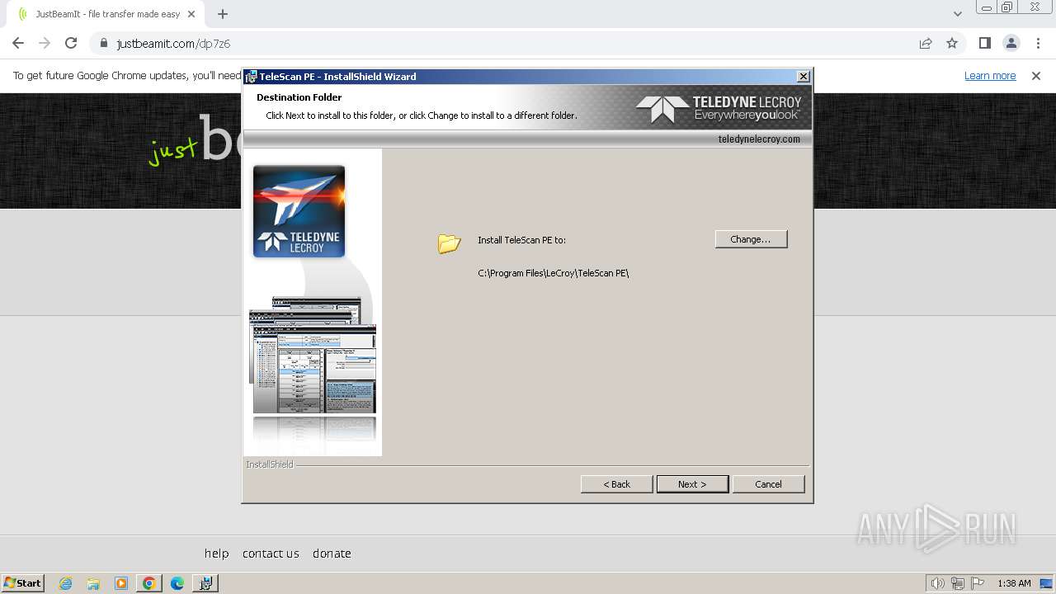
Task: Dismiss the Chrome update notification bar
Action: click(1036, 76)
